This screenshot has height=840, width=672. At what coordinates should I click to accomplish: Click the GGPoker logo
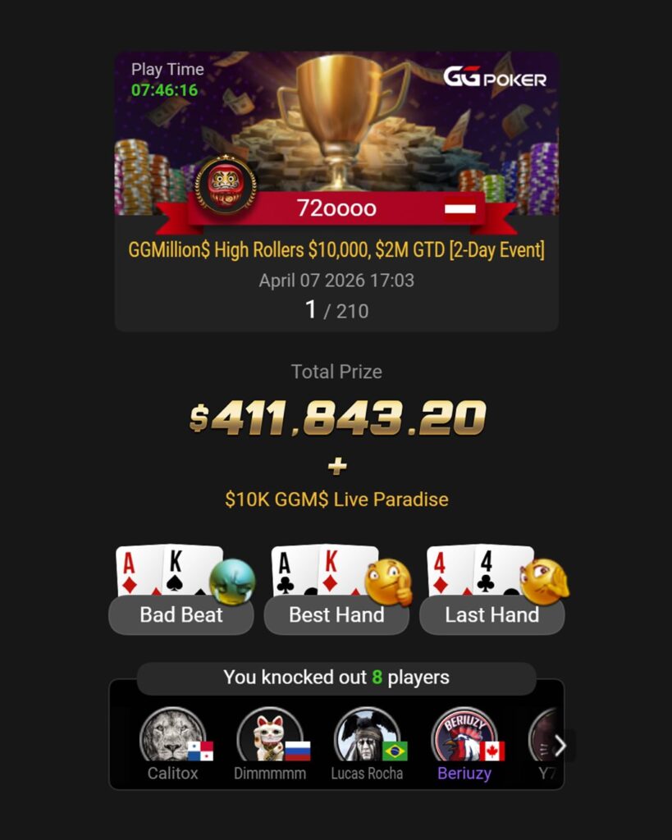[x=495, y=78]
